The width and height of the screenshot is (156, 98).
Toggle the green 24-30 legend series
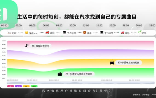pyautogui.click(x=34, y=86)
